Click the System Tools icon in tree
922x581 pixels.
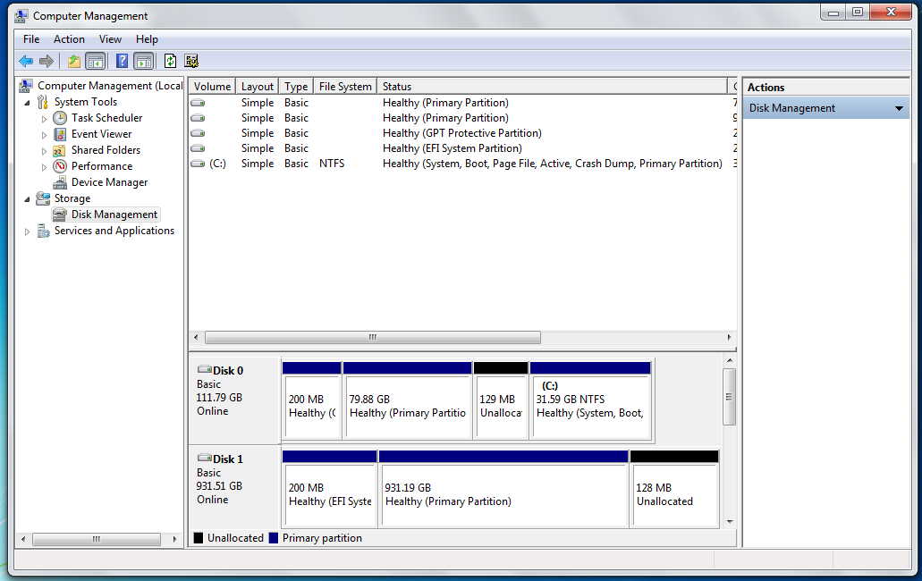42,102
